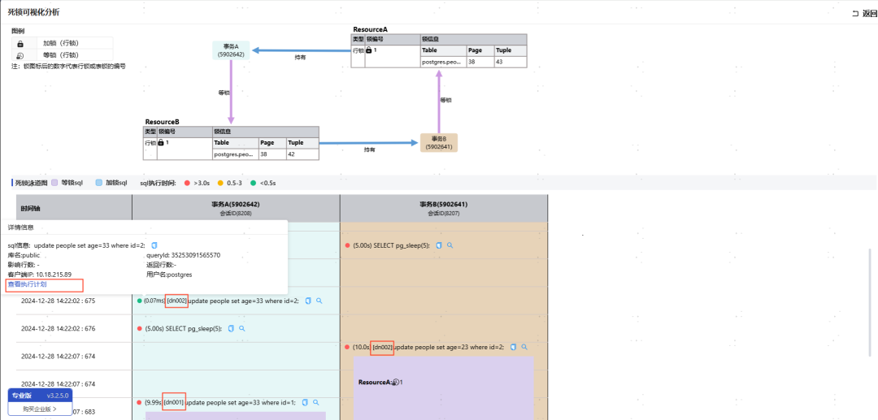Image resolution: width=878 pixels, height=420 pixels.
Task: Copy the update age=33 where id=1 statement
Action: click(305, 402)
